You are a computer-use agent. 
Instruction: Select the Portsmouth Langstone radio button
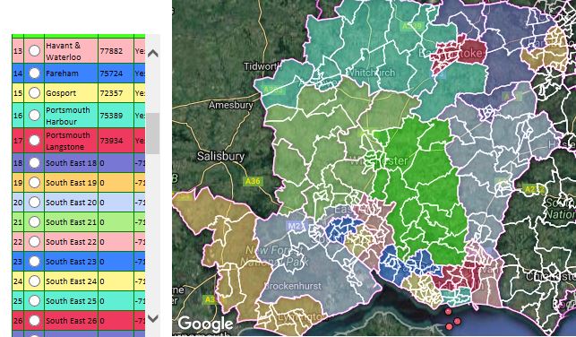tap(34, 141)
